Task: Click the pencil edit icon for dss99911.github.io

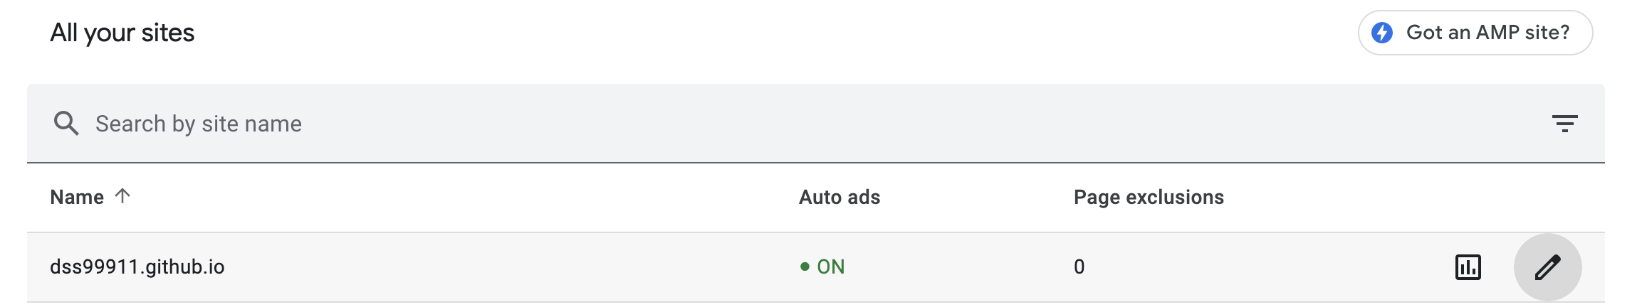Action: [1547, 267]
